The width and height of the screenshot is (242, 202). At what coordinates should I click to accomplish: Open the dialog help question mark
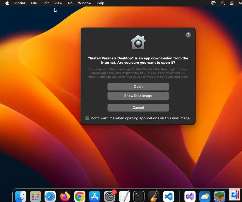coord(188,35)
